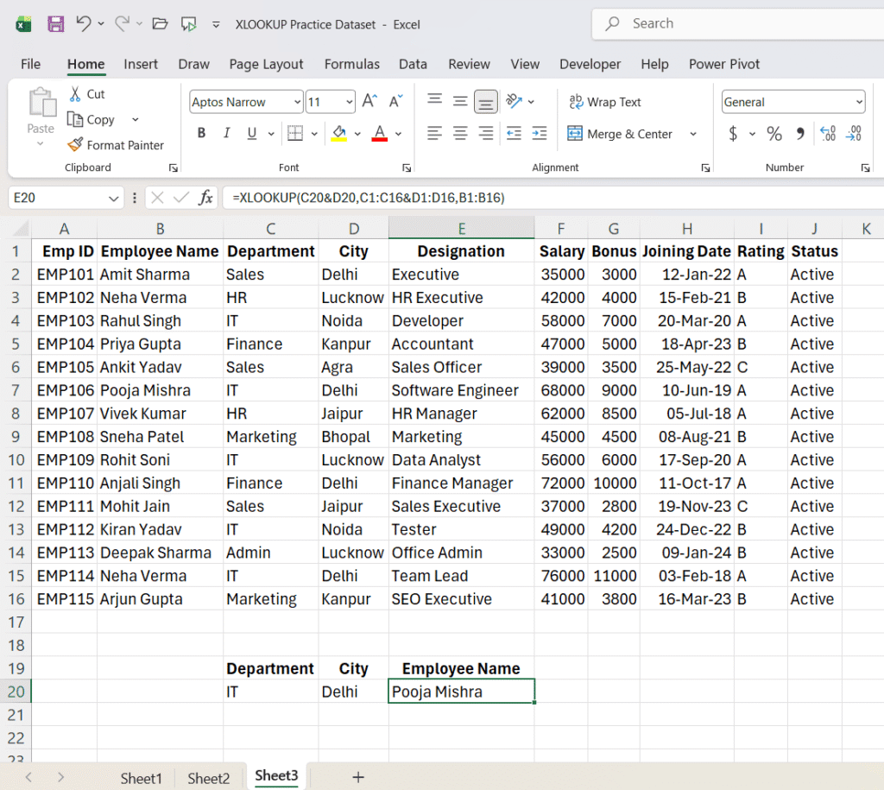Toggle Bold formatting

tap(201, 133)
